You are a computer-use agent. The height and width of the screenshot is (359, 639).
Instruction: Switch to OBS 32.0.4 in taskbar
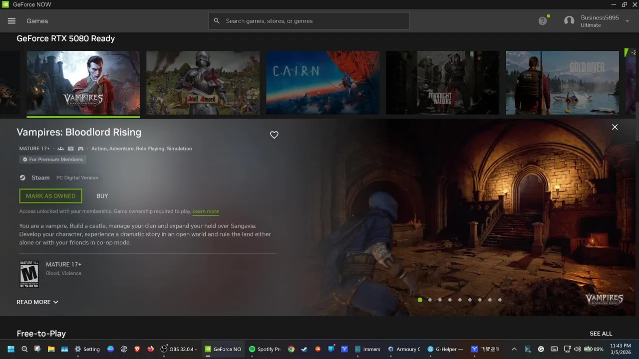[x=179, y=349]
